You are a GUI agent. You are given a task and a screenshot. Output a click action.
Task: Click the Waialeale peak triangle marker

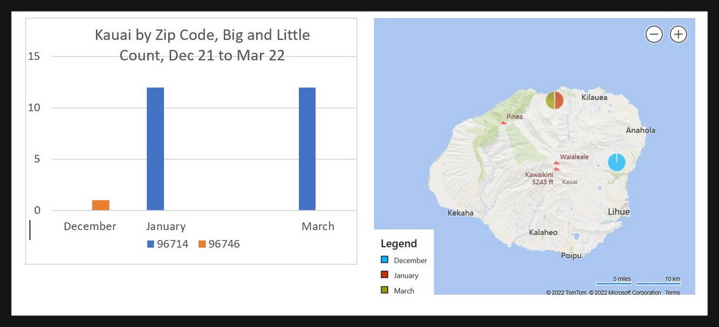coord(556,163)
